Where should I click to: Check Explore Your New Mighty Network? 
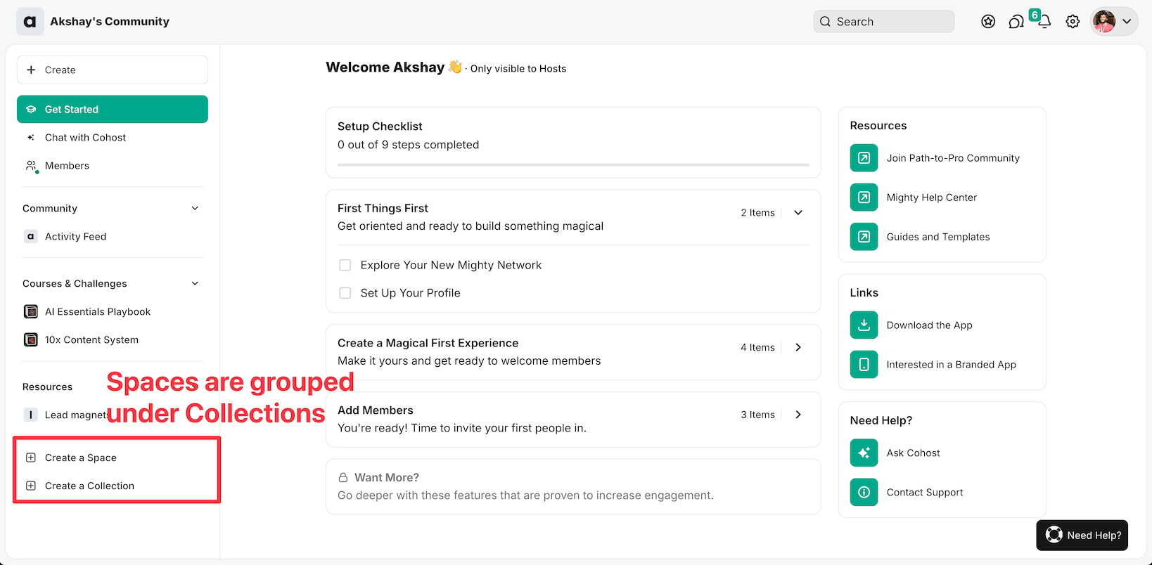[345, 265]
